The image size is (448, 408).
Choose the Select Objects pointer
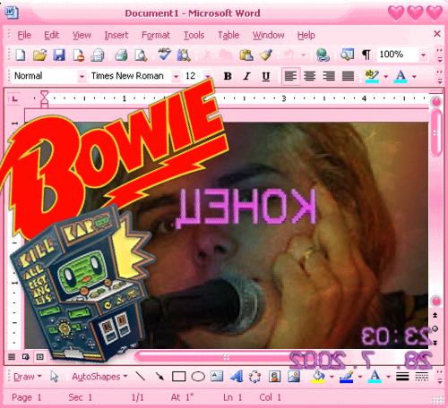coord(55,377)
